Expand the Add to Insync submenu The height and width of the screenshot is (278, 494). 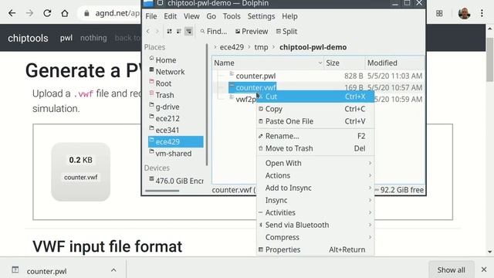316,188
